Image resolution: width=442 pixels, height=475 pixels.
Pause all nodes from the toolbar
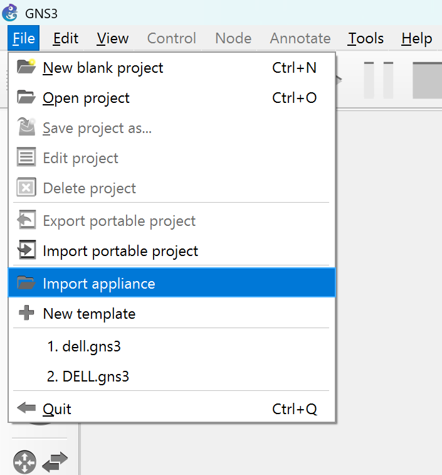pos(379,80)
